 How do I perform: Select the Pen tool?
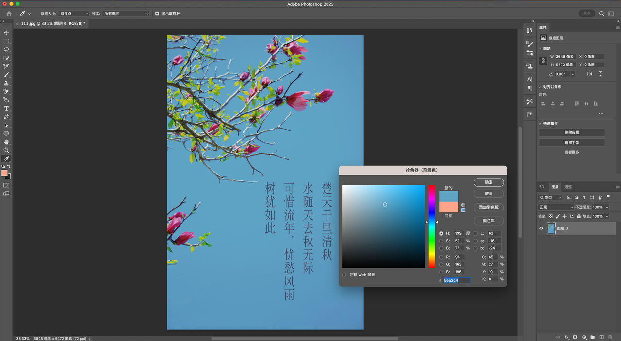(6, 117)
